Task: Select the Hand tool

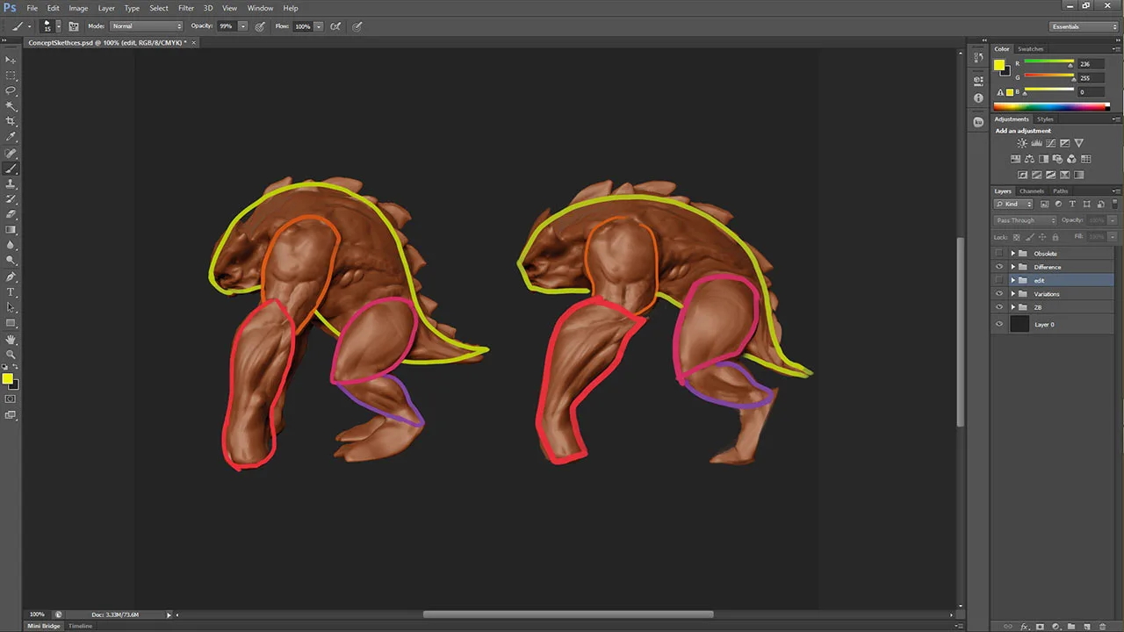Action: click(11, 339)
